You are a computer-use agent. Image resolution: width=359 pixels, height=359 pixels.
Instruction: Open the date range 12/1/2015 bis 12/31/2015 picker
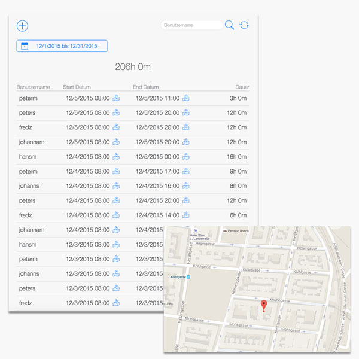coord(62,46)
